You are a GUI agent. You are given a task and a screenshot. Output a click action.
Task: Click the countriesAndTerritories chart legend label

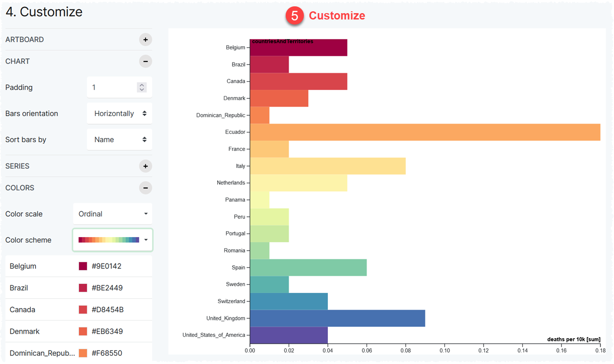tap(282, 41)
